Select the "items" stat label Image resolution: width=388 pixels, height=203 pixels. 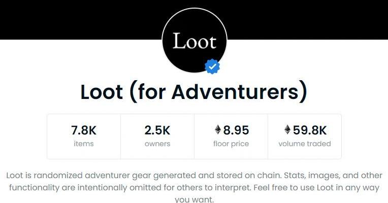[84, 144]
